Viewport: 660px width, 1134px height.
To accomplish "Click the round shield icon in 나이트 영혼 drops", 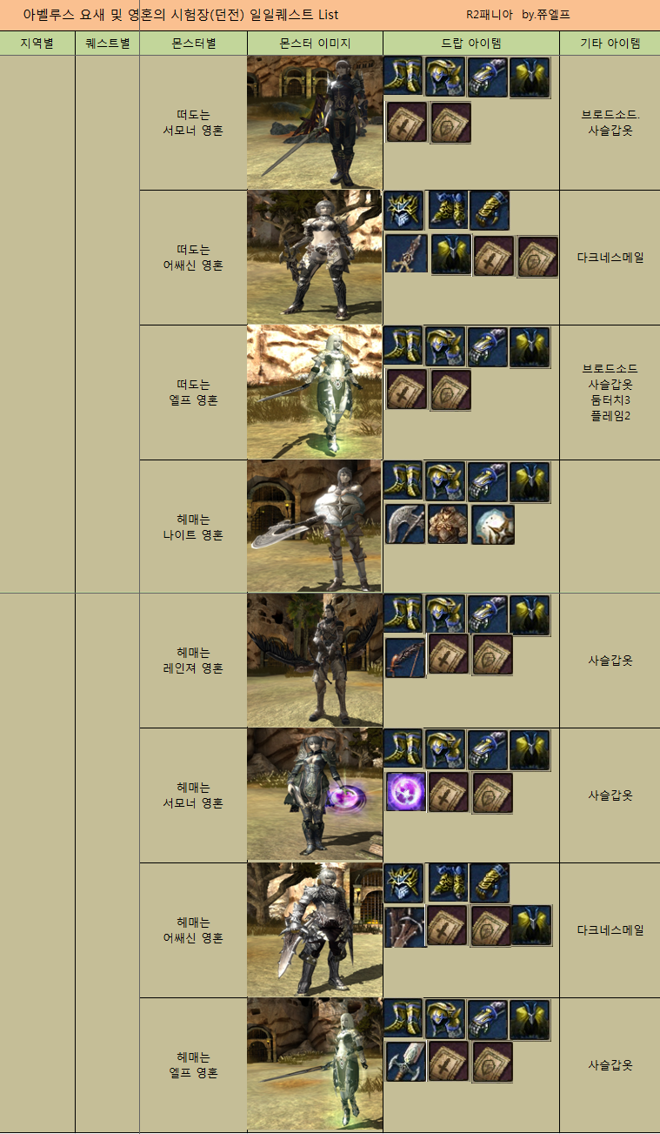I will pyautogui.click(x=493, y=524).
